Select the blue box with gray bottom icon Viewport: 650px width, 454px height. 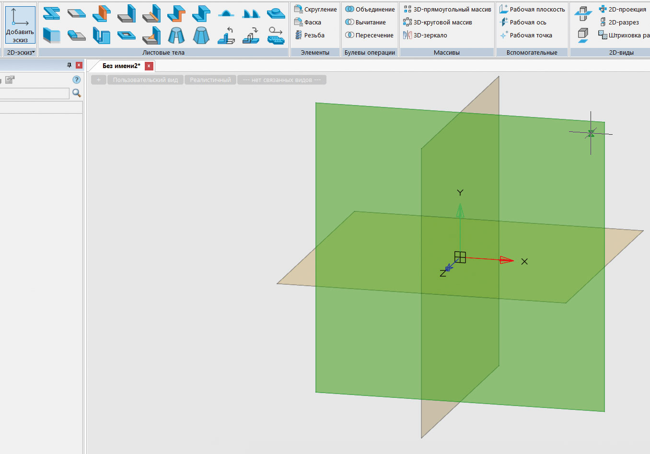(51, 35)
